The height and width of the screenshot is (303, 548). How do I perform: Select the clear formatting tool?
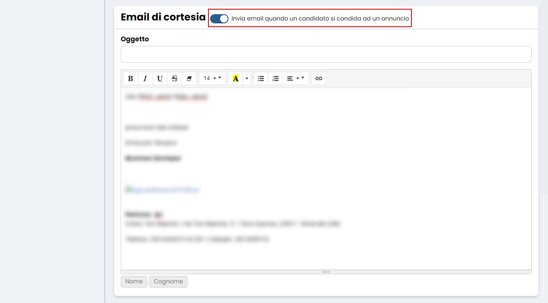pyautogui.click(x=189, y=78)
